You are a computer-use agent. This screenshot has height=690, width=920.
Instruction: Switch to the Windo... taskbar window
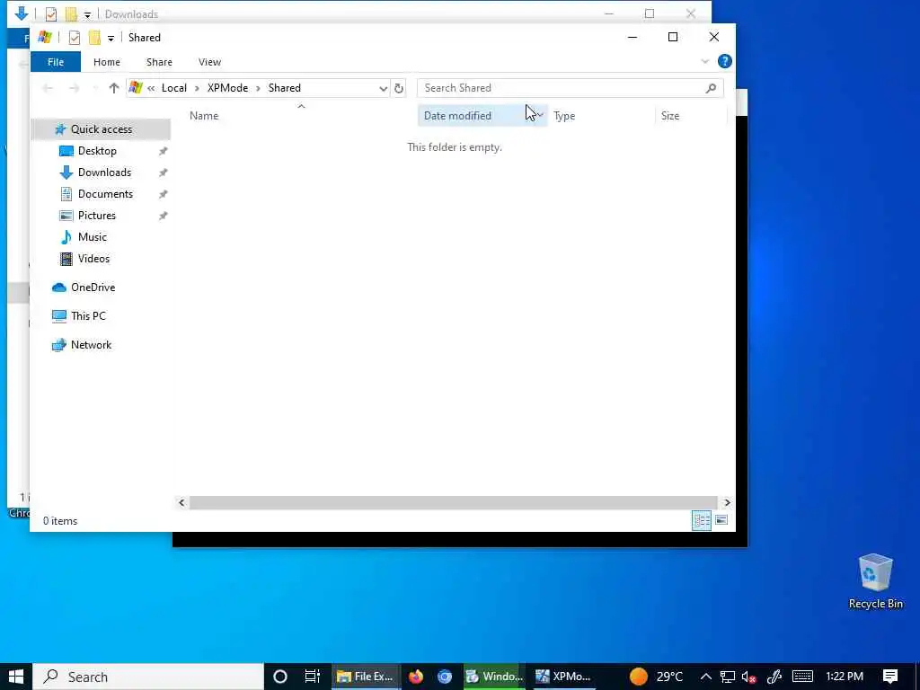coord(495,677)
